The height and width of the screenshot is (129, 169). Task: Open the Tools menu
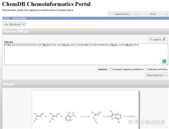coord(154,14)
